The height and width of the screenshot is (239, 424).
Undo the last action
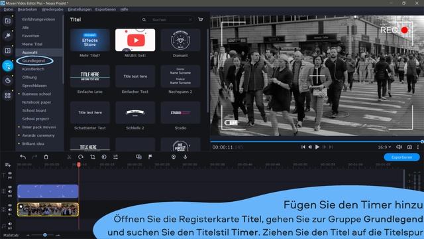click(23, 157)
